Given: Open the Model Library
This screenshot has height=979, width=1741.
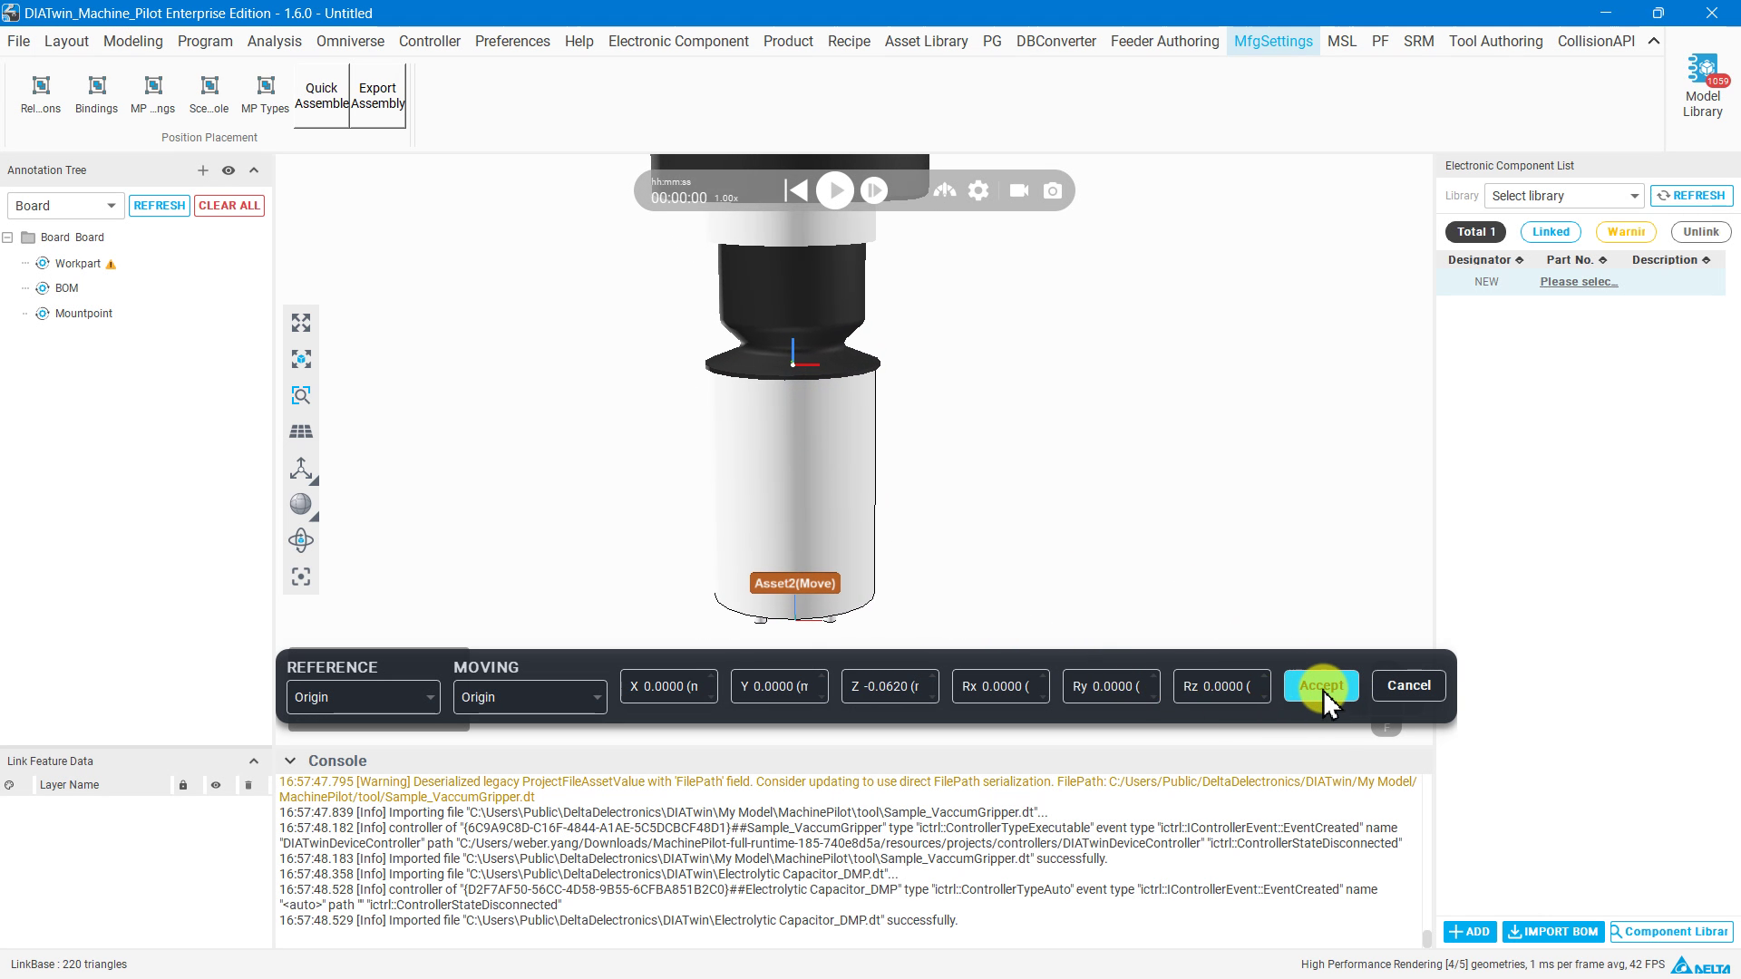Looking at the screenshot, I should coord(1702,87).
